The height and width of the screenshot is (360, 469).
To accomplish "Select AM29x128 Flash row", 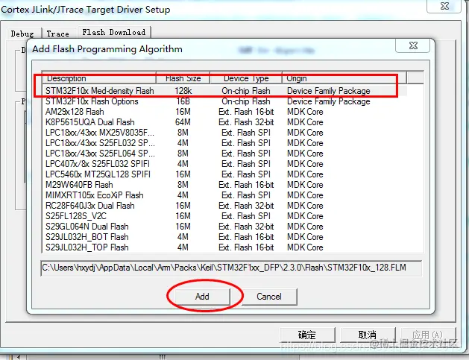I will tap(224, 112).
